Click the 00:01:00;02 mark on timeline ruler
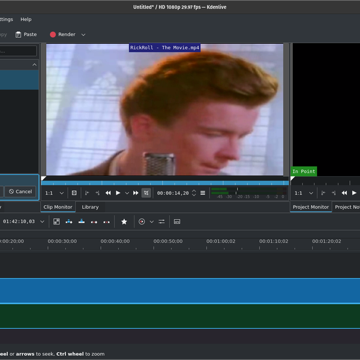 point(221,241)
